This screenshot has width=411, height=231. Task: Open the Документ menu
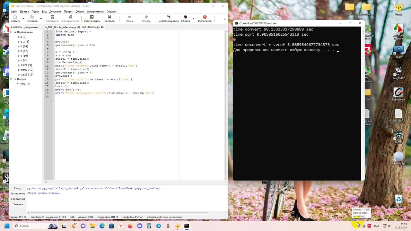coord(55,12)
